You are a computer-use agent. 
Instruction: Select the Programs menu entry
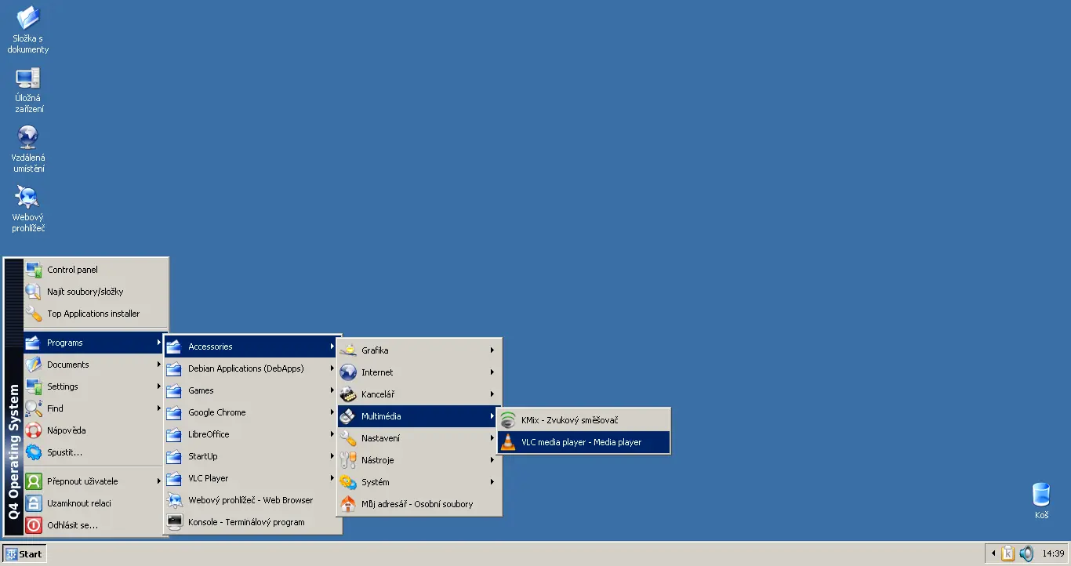pyautogui.click(x=93, y=343)
